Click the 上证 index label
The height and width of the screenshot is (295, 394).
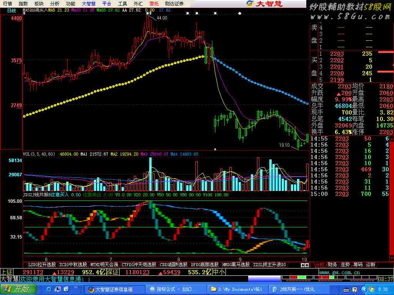click(7, 272)
